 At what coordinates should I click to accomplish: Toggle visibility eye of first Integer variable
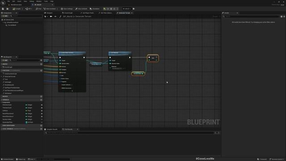click(42, 105)
